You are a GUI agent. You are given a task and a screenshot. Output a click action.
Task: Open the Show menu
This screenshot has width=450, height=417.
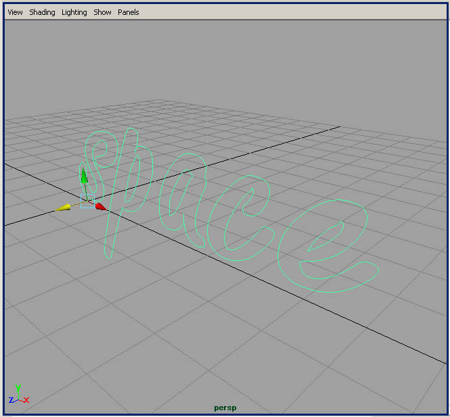(x=102, y=12)
